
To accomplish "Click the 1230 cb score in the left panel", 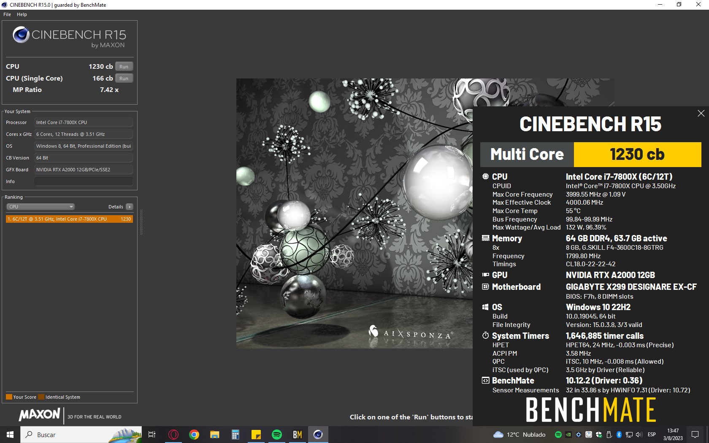I will 101,66.
